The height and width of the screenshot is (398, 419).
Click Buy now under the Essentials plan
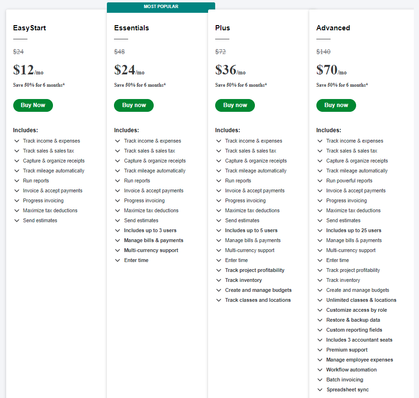pyautogui.click(x=134, y=105)
